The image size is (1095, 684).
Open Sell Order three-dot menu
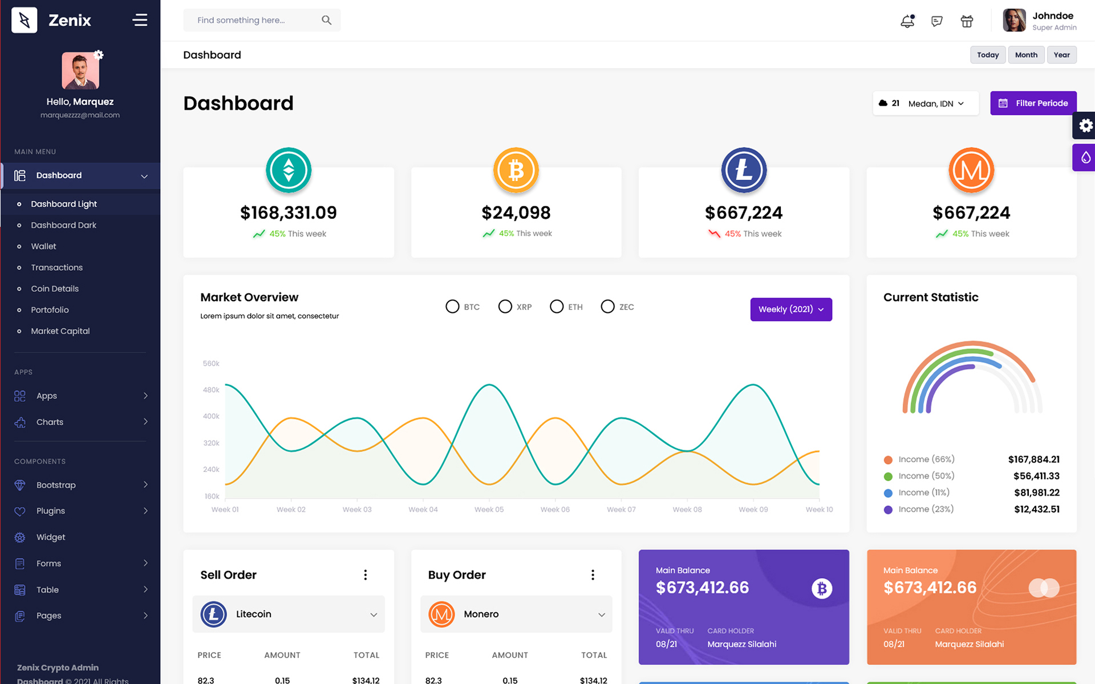pyautogui.click(x=366, y=575)
